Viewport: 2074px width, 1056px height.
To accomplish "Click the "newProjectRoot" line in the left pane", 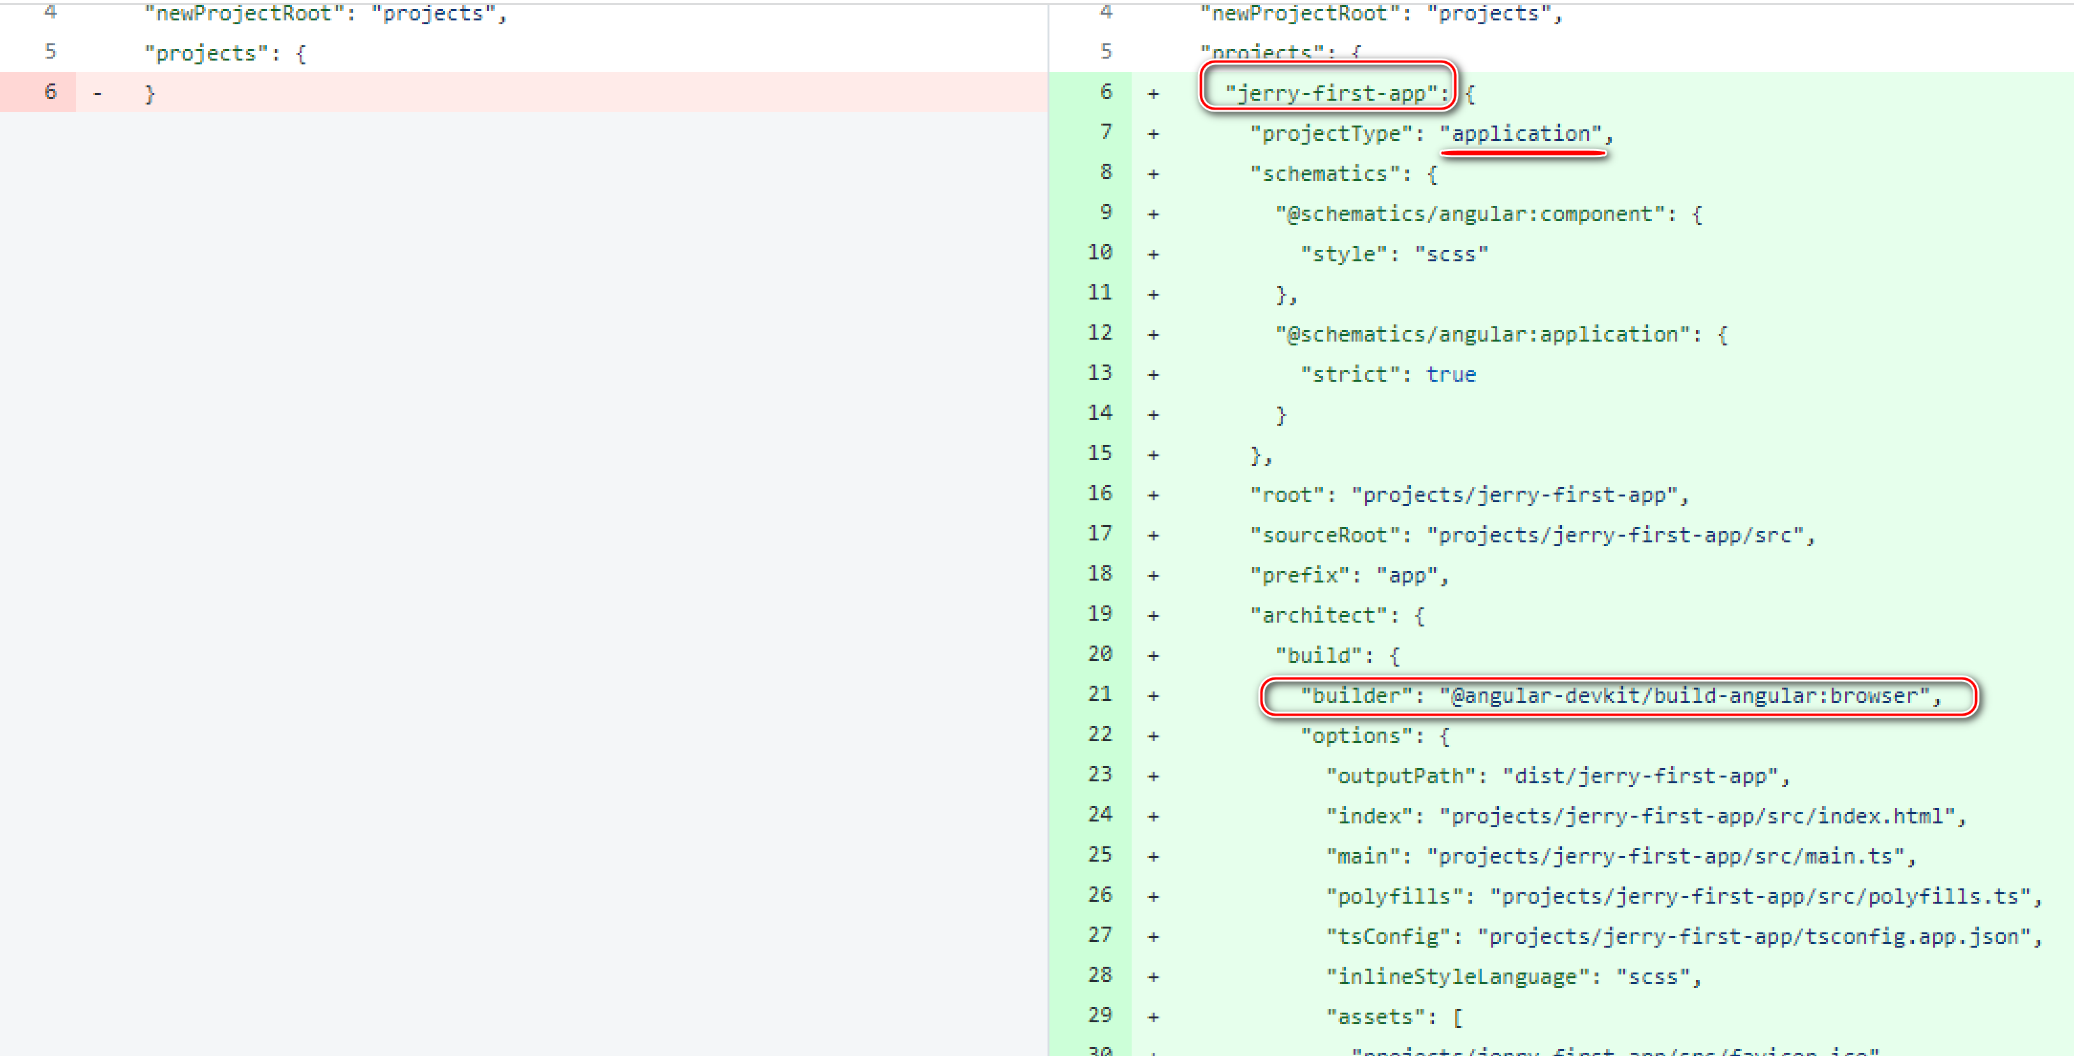I will pyautogui.click(x=325, y=13).
